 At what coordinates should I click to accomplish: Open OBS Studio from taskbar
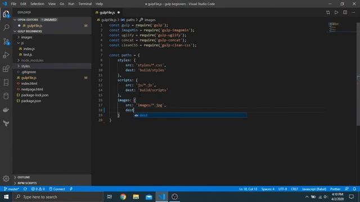point(174,197)
